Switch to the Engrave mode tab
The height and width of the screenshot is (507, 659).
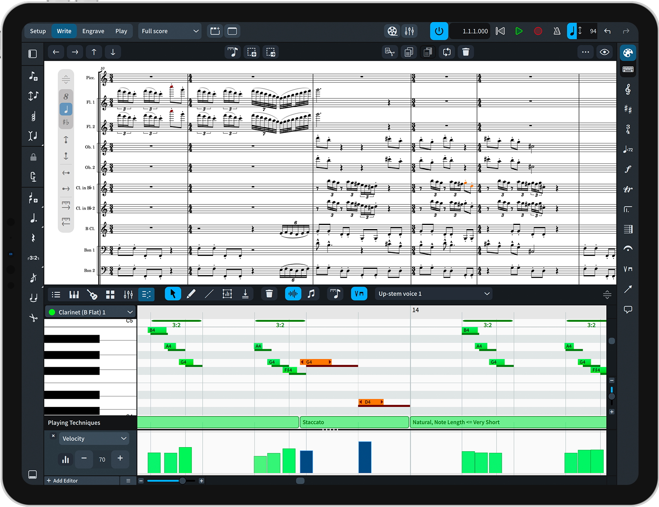pos(93,31)
